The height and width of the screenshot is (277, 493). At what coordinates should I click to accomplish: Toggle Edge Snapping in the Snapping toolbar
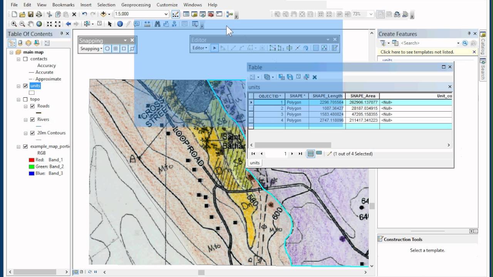pos(132,48)
